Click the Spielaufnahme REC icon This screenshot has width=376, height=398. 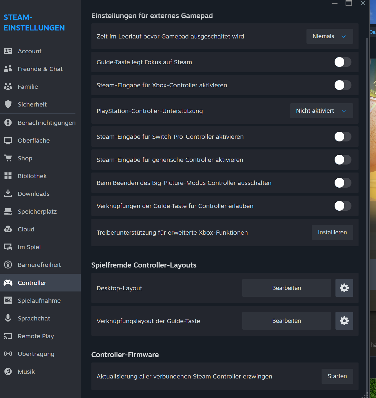coord(8,301)
